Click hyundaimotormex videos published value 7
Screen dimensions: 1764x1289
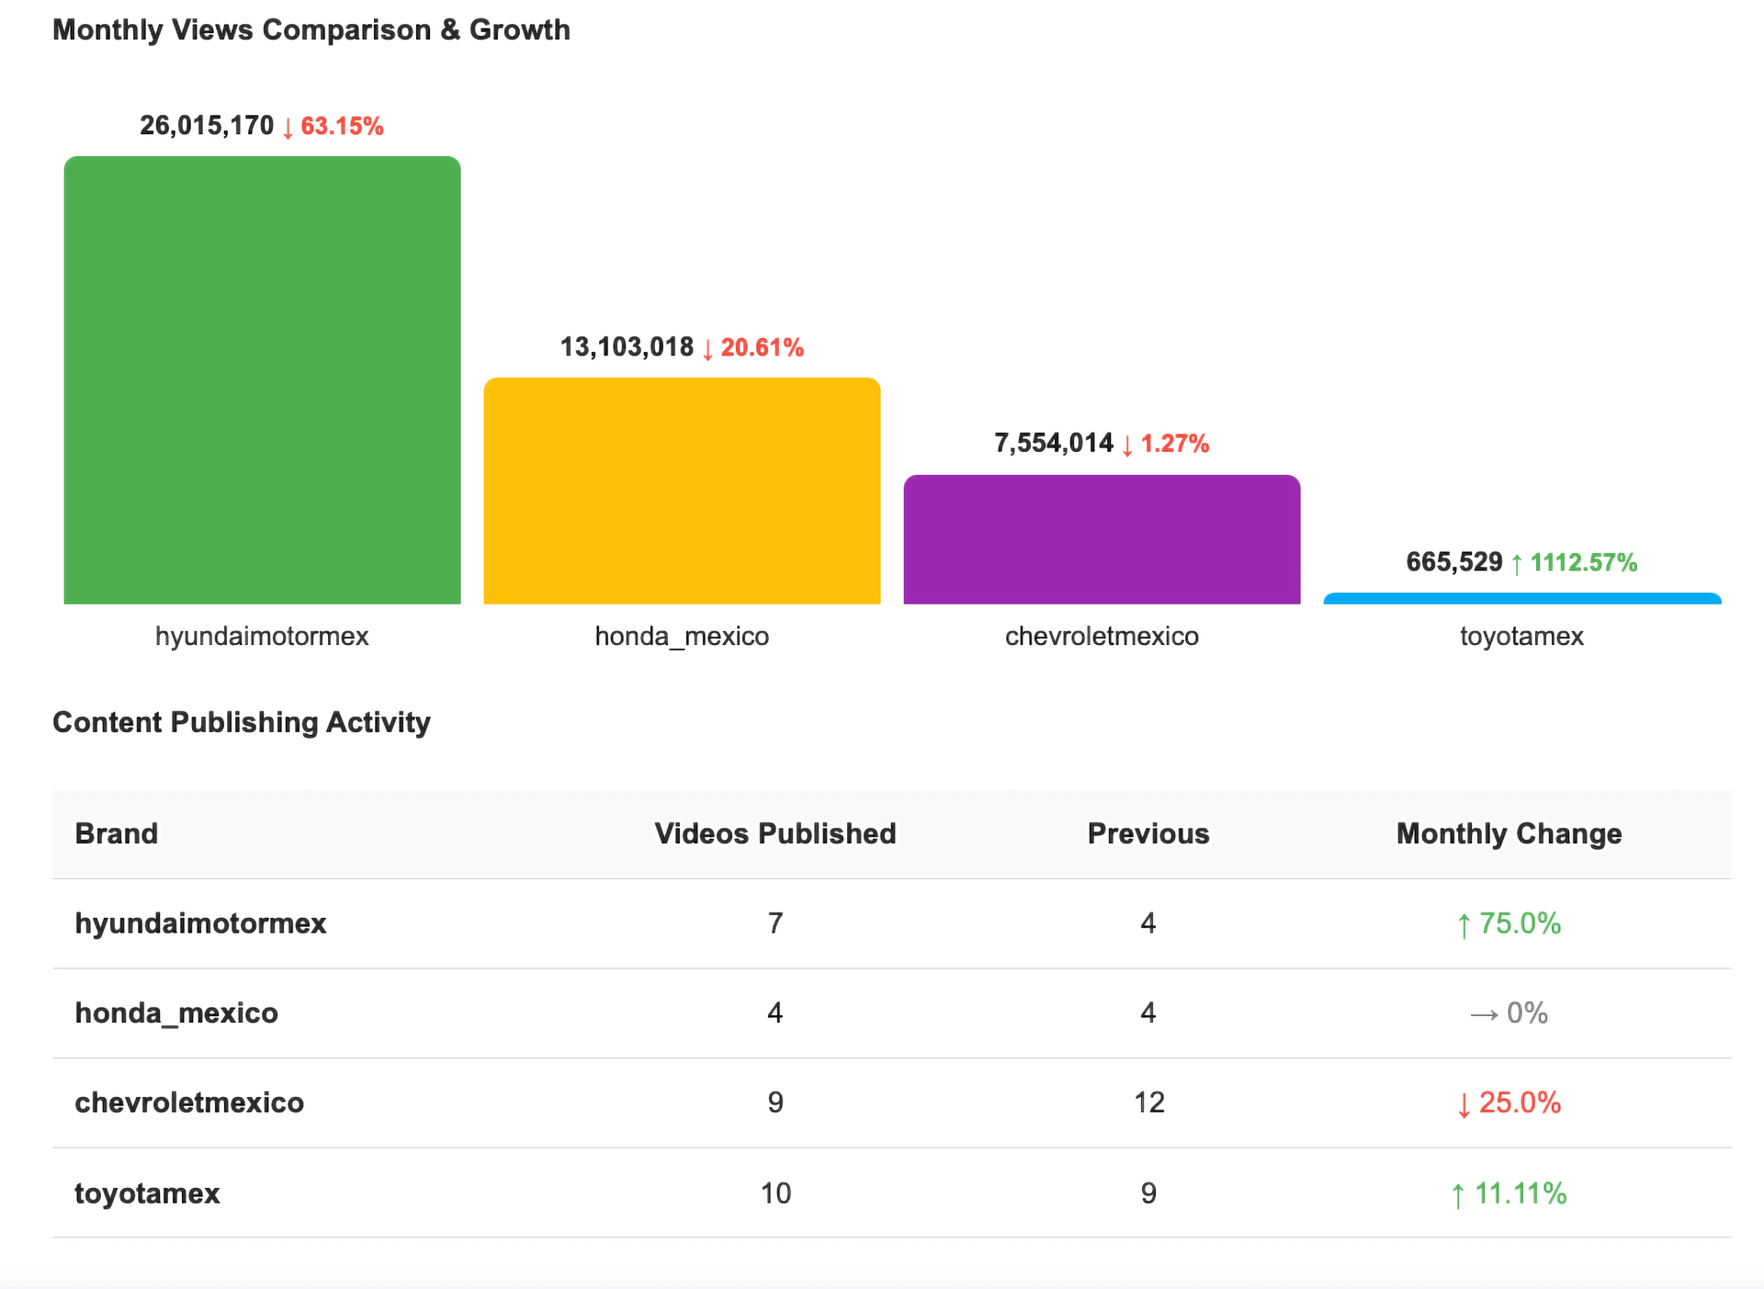pos(775,923)
